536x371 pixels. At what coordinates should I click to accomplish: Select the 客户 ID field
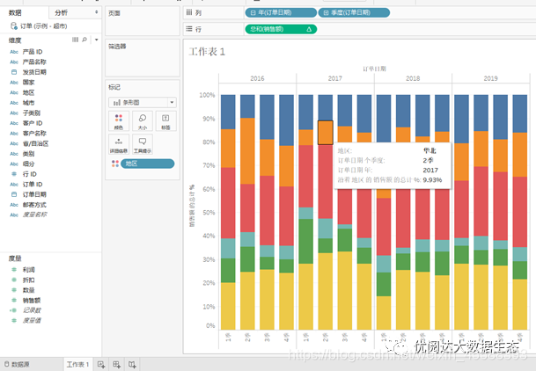[33, 123]
